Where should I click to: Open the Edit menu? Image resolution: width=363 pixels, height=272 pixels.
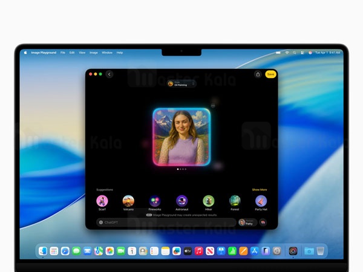[72, 53]
